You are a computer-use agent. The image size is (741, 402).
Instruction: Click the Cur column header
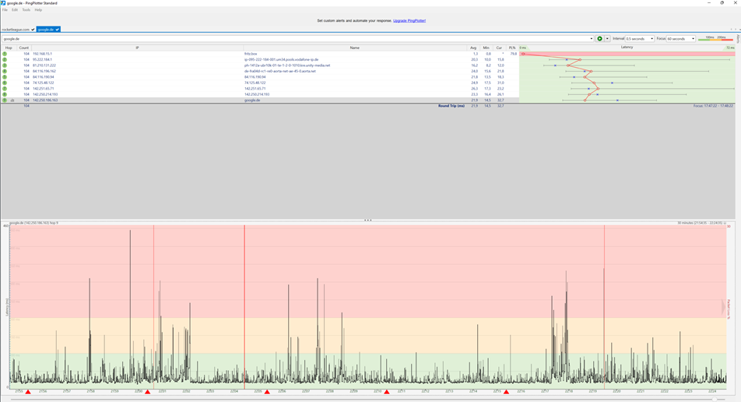(x=499, y=48)
